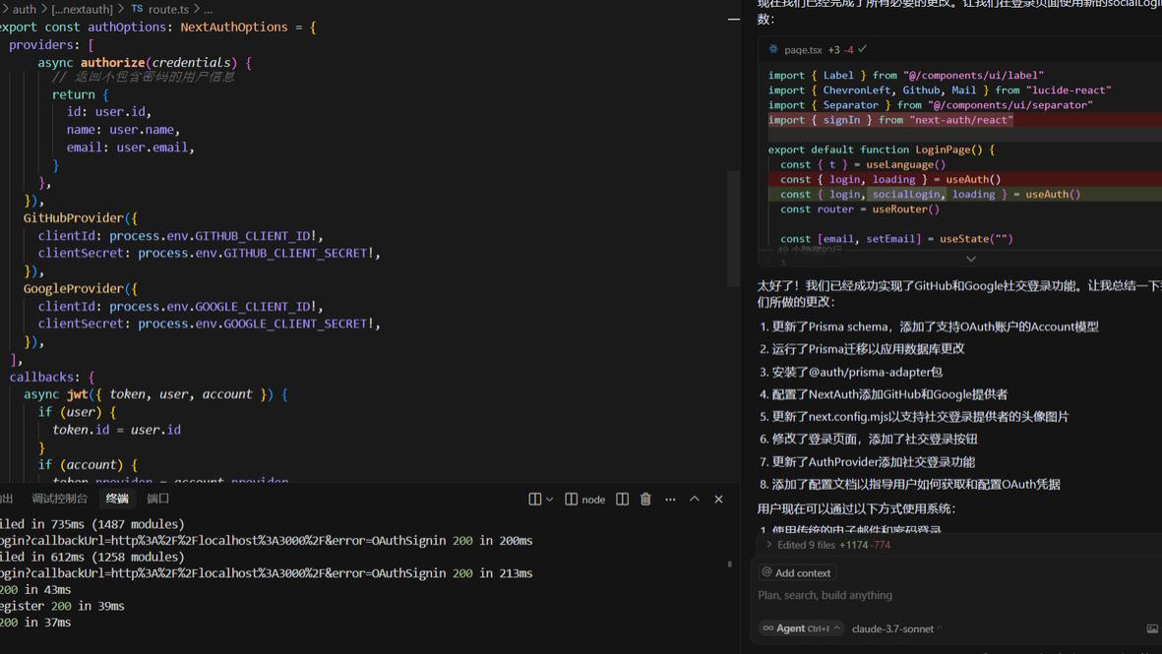Screen dimensions: 1162x654
Task: Close the terminal panel with X icon
Action: tap(718, 500)
